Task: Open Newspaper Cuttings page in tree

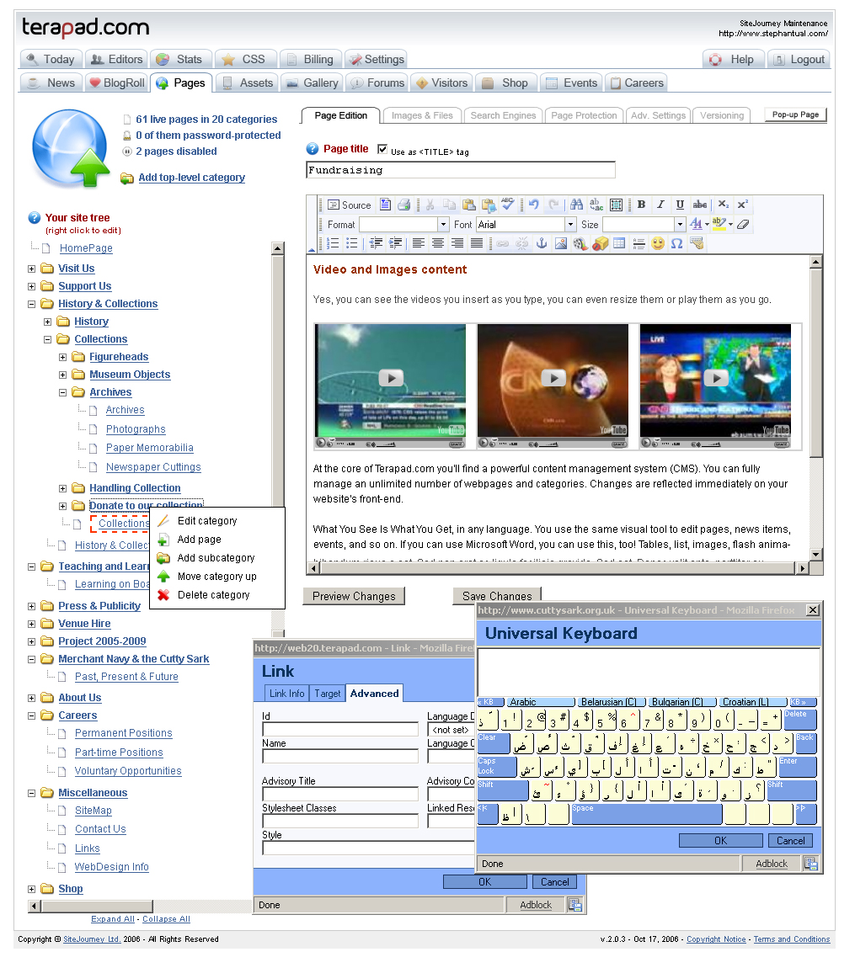Action: (x=153, y=467)
